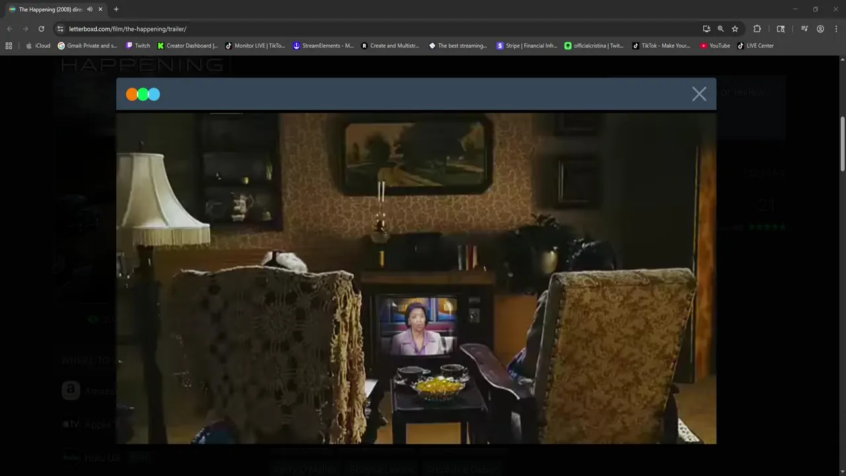Click the dimmed Amazon service icon behind overlay
Screen dimensions: 846x476
pos(71,390)
